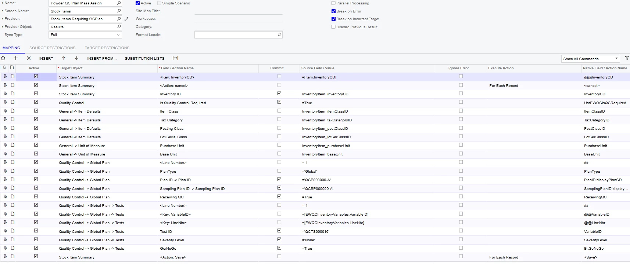Open attachments for the Action cancel row
Viewport: 630px width, 264px height.
tap(5, 85)
